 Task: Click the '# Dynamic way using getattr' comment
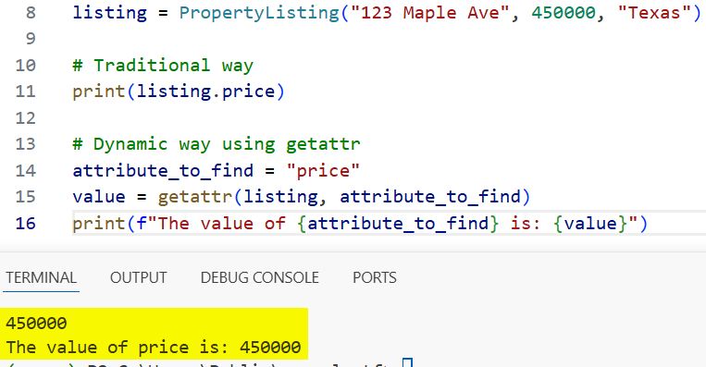click(217, 145)
